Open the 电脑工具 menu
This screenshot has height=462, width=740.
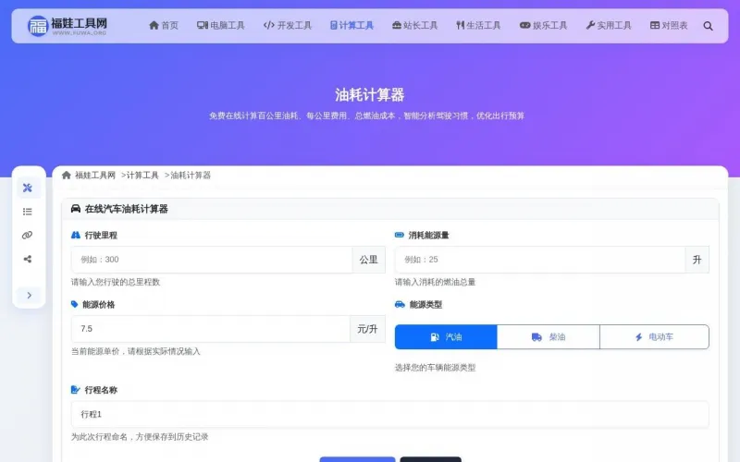tap(221, 26)
